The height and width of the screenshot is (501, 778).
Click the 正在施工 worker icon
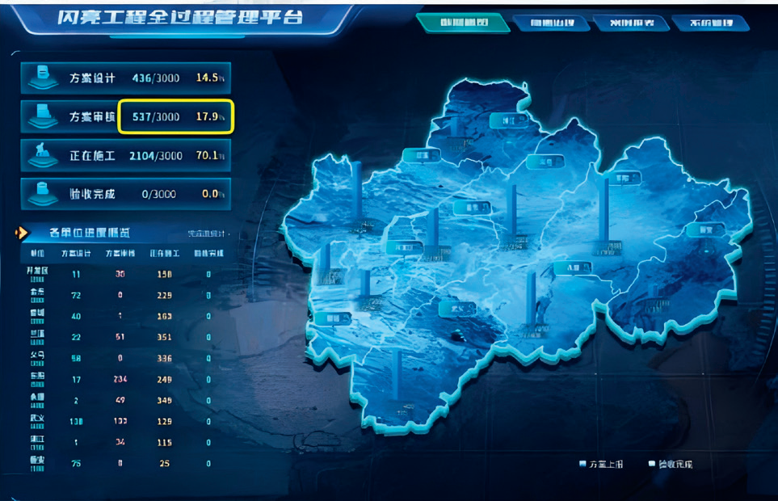[x=38, y=155]
